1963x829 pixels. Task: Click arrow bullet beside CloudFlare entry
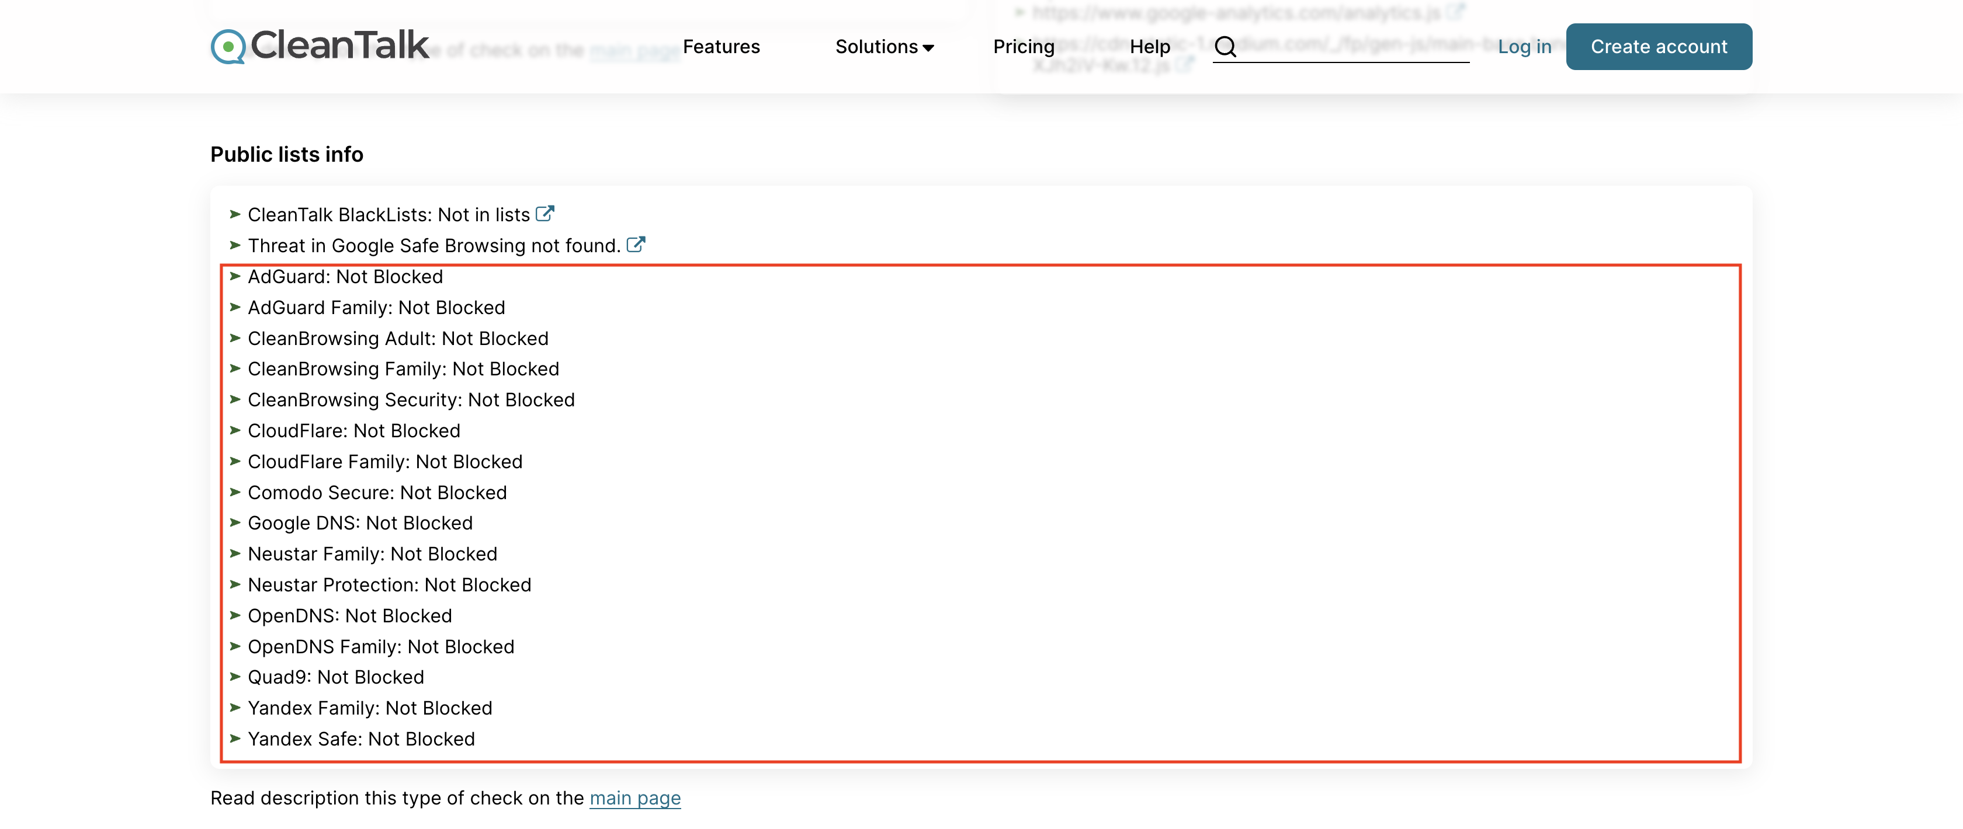(x=235, y=430)
